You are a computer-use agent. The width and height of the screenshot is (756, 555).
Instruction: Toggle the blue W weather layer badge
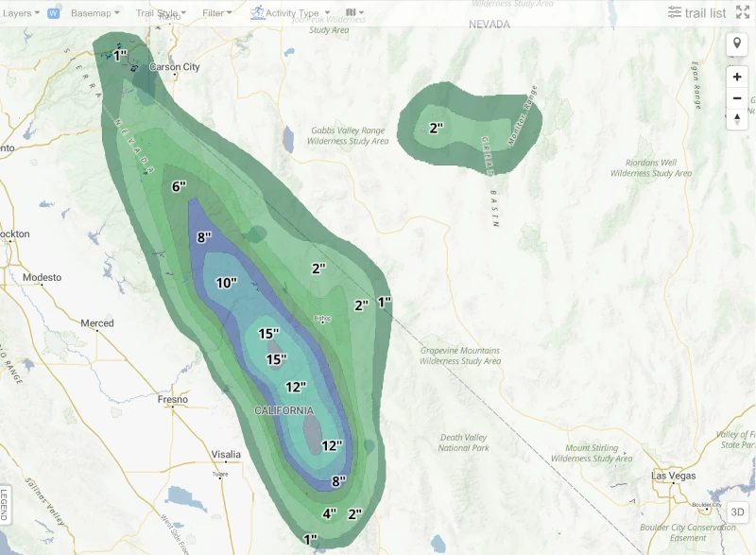[x=54, y=13]
